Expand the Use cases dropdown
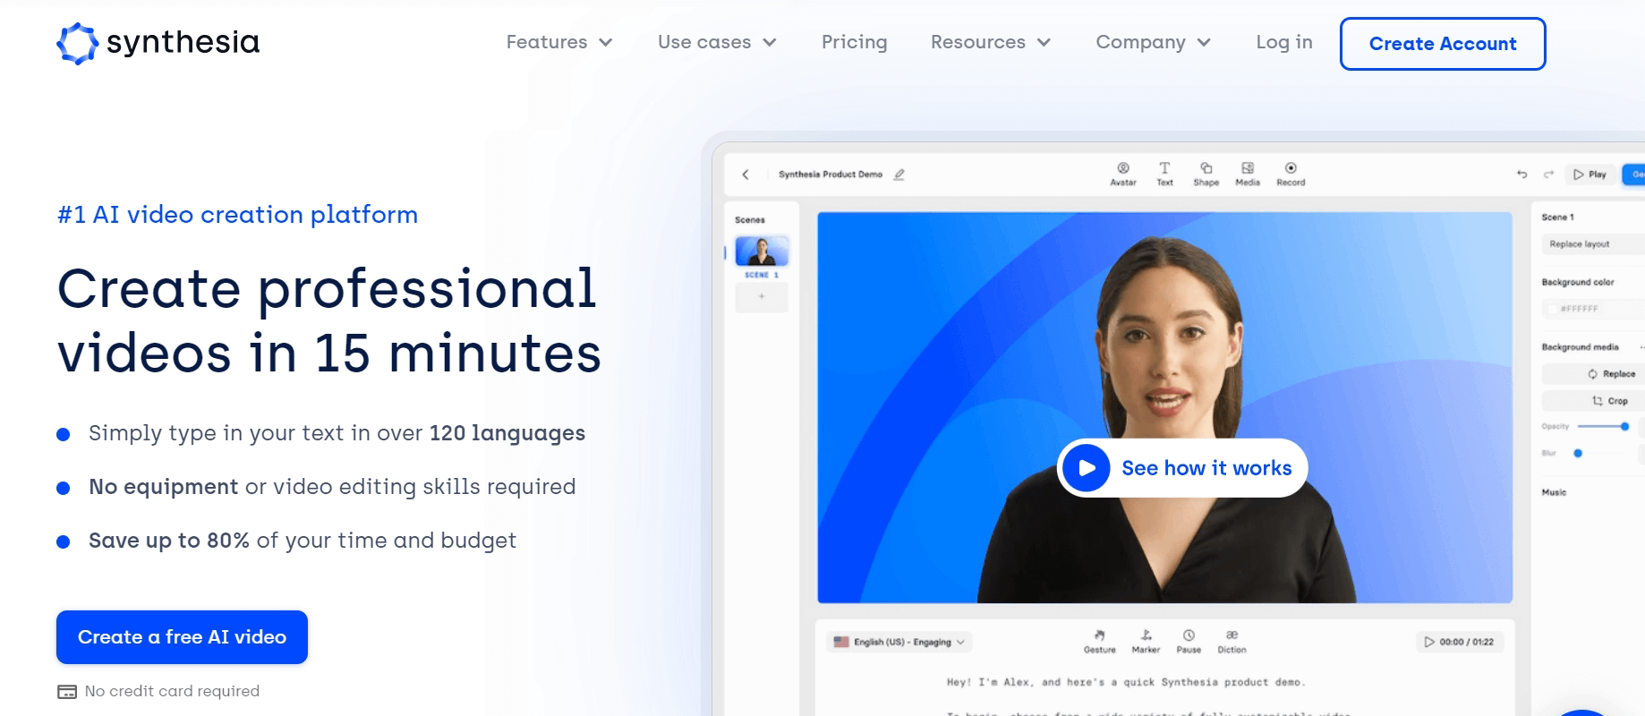This screenshot has height=716, width=1645. (717, 42)
